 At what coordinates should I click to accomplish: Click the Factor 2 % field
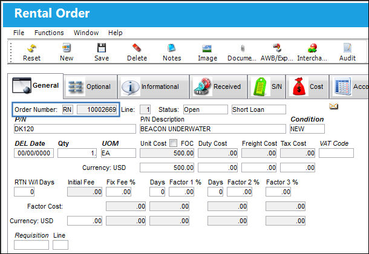tap(240, 192)
